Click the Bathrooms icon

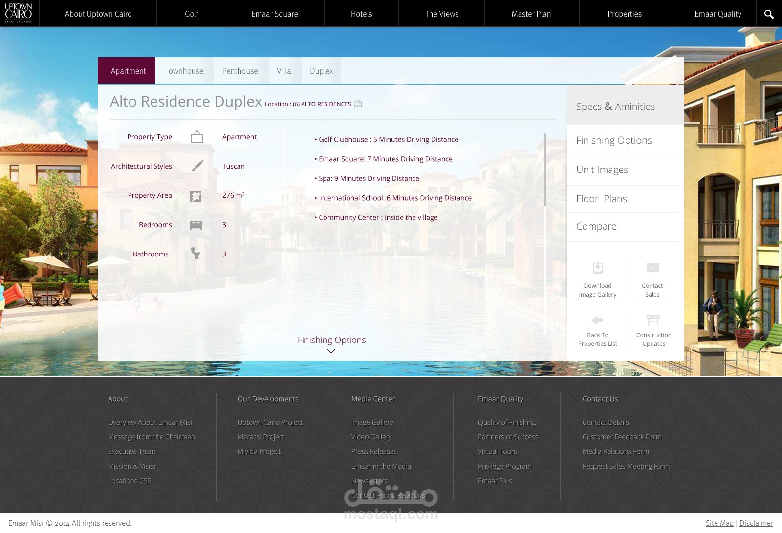coord(195,253)
